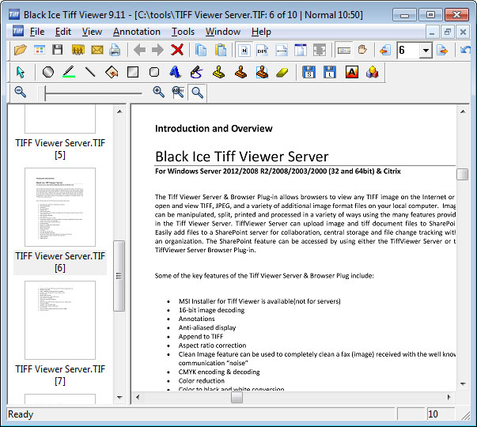Open the File menu

(37, 32)
